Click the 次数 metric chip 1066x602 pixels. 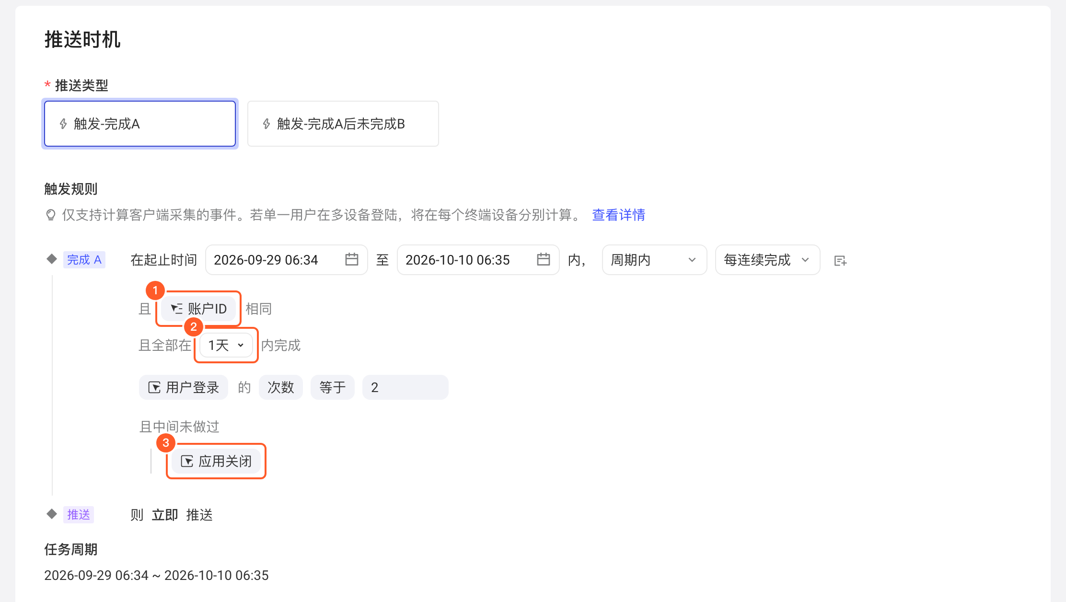click(x=281, y=387)
